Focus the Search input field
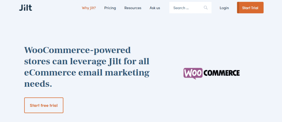The width and height of the screenshot is (282, 122). [x=190, y=8]
